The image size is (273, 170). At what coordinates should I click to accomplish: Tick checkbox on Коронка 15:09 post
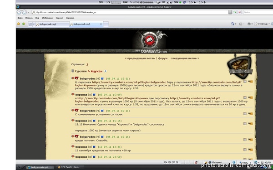pos(245,97)
